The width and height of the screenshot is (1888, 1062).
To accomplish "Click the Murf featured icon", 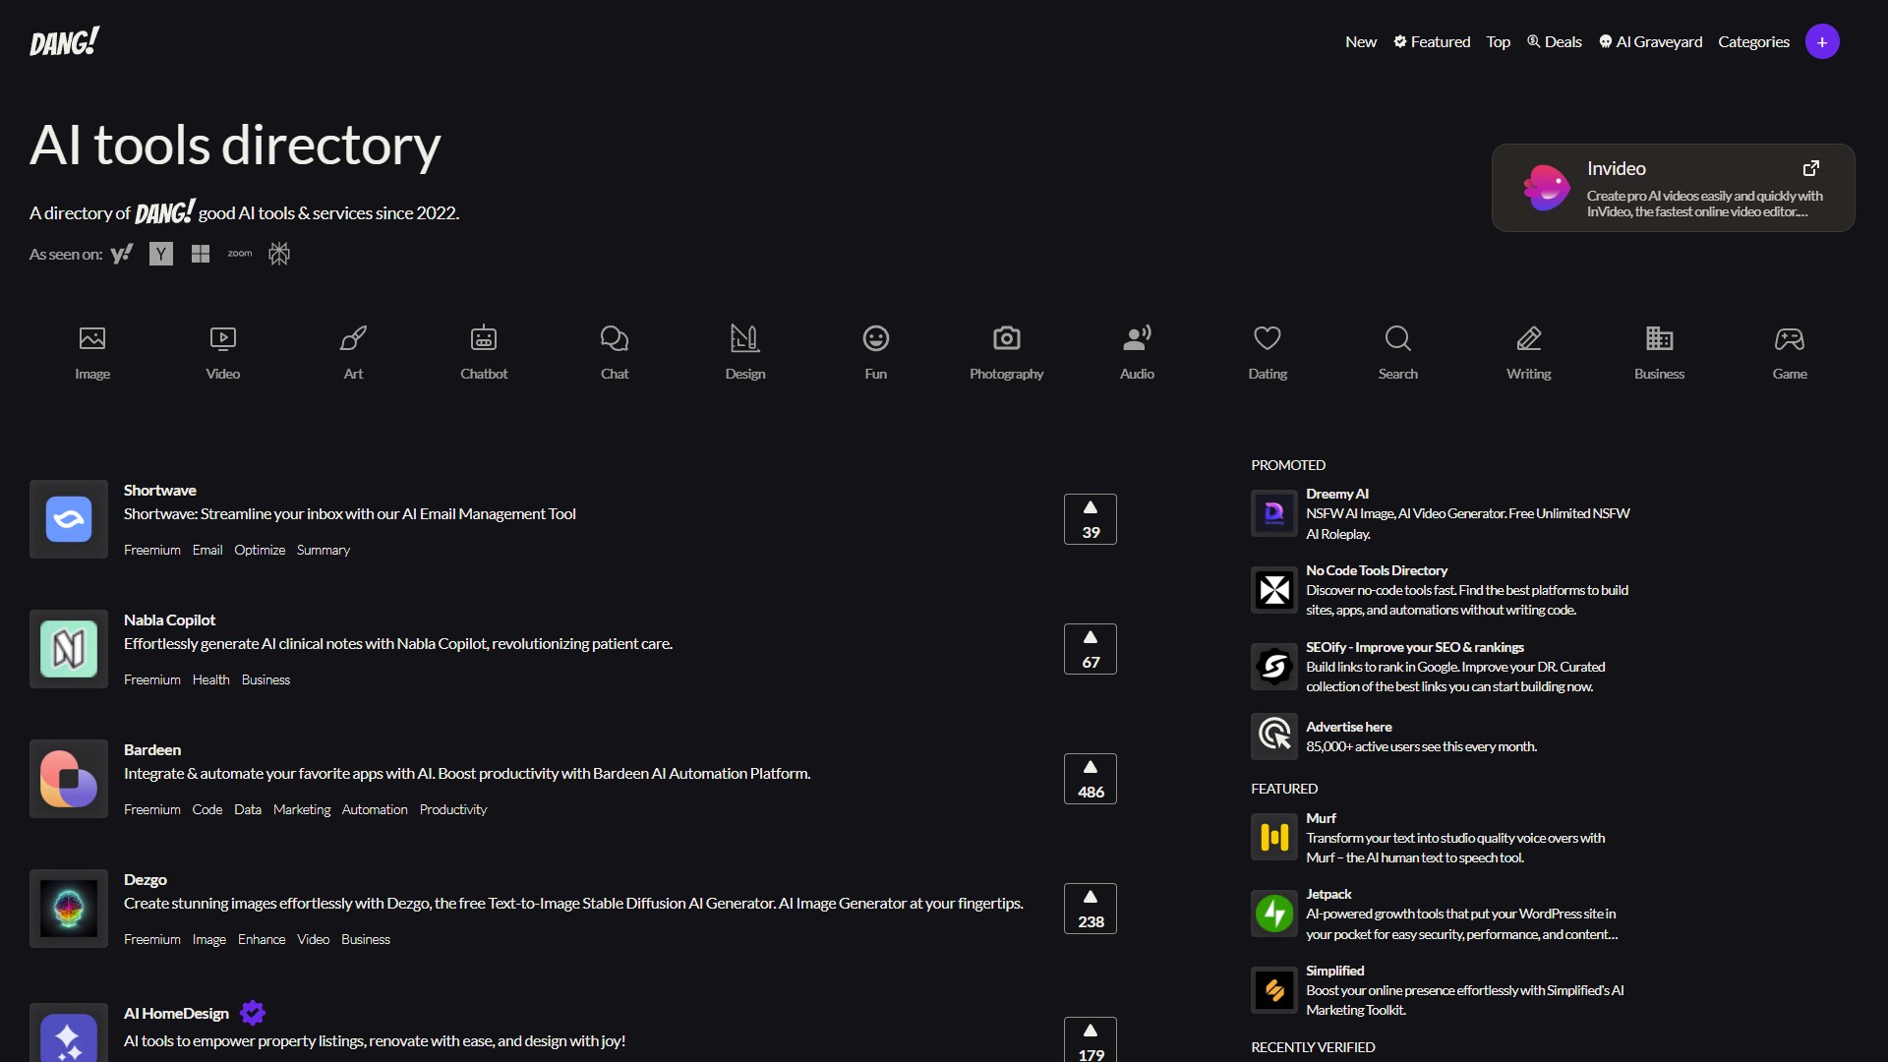I will point(1274,837).
